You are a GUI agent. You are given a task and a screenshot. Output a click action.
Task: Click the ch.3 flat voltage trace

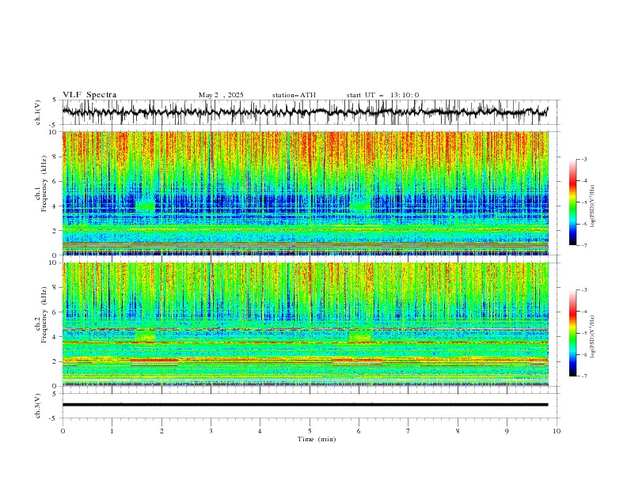click(x=305, y=405)
